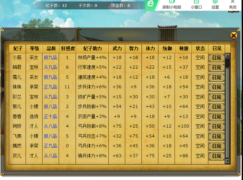
Task: Click scrollbar up arrow in list
Action: click(x=227, y=56)
